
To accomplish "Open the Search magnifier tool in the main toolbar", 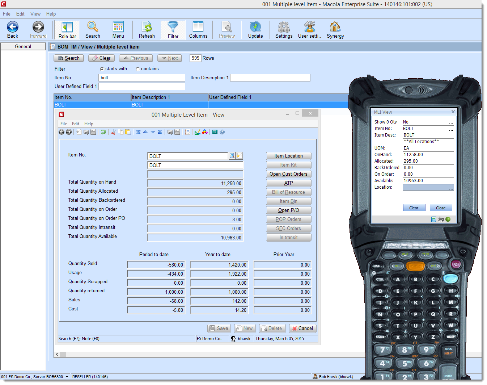I will point(93,30).
